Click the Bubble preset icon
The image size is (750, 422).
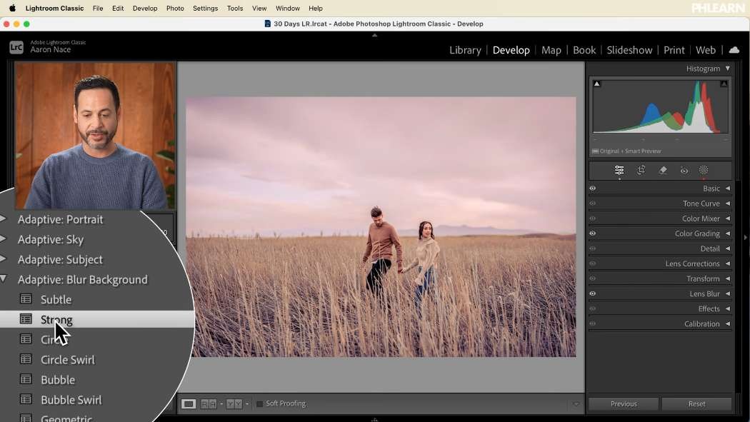(x=26, y=379)
